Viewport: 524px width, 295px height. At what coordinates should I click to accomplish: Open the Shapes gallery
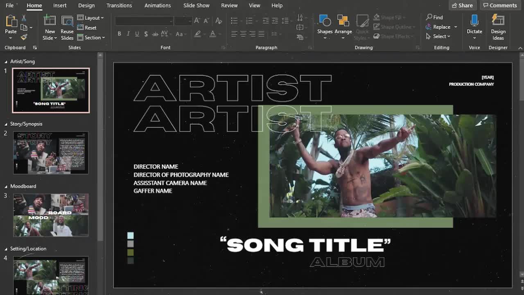tap(325, 27)
